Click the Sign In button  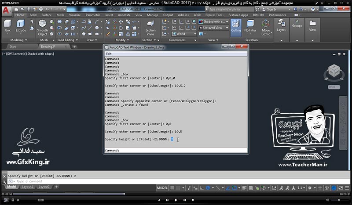point(269,9)
